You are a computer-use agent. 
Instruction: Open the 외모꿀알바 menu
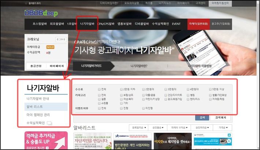pos(57,24)
